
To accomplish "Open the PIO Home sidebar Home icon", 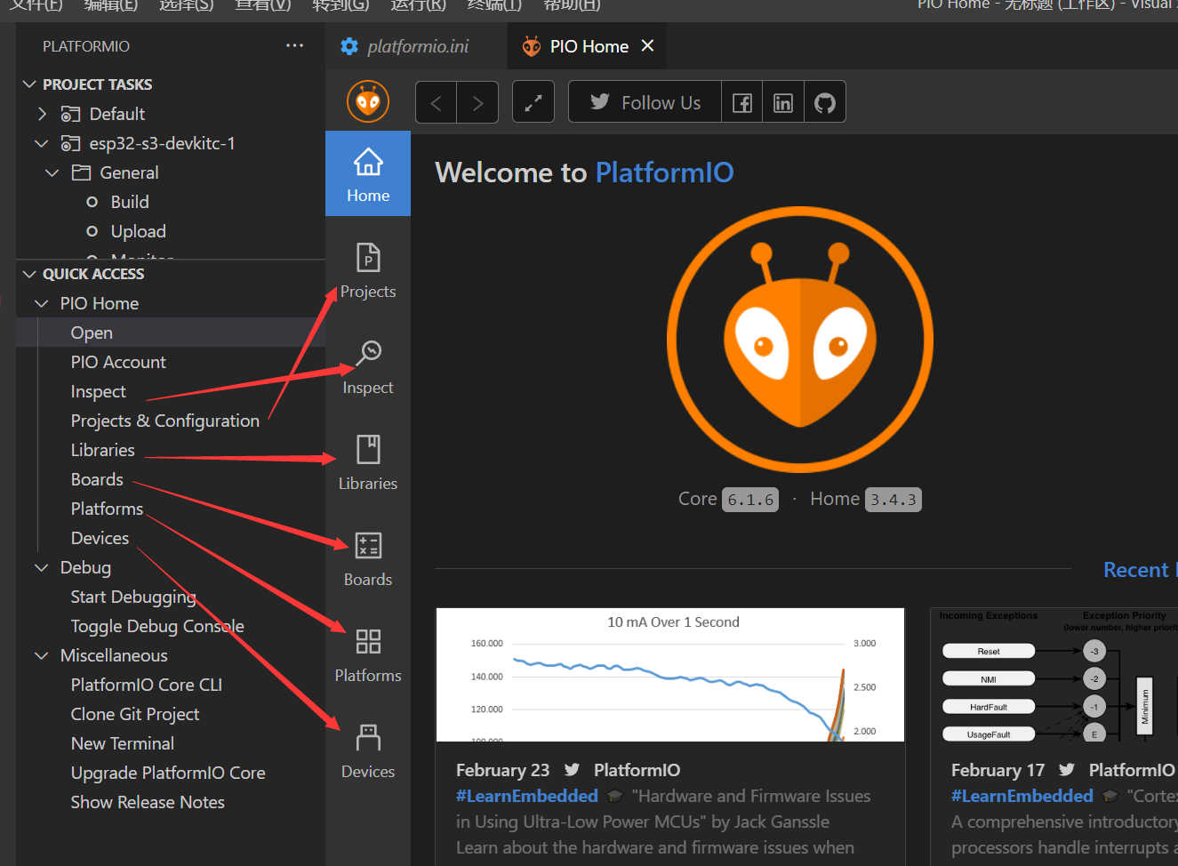I will (368, 173).
